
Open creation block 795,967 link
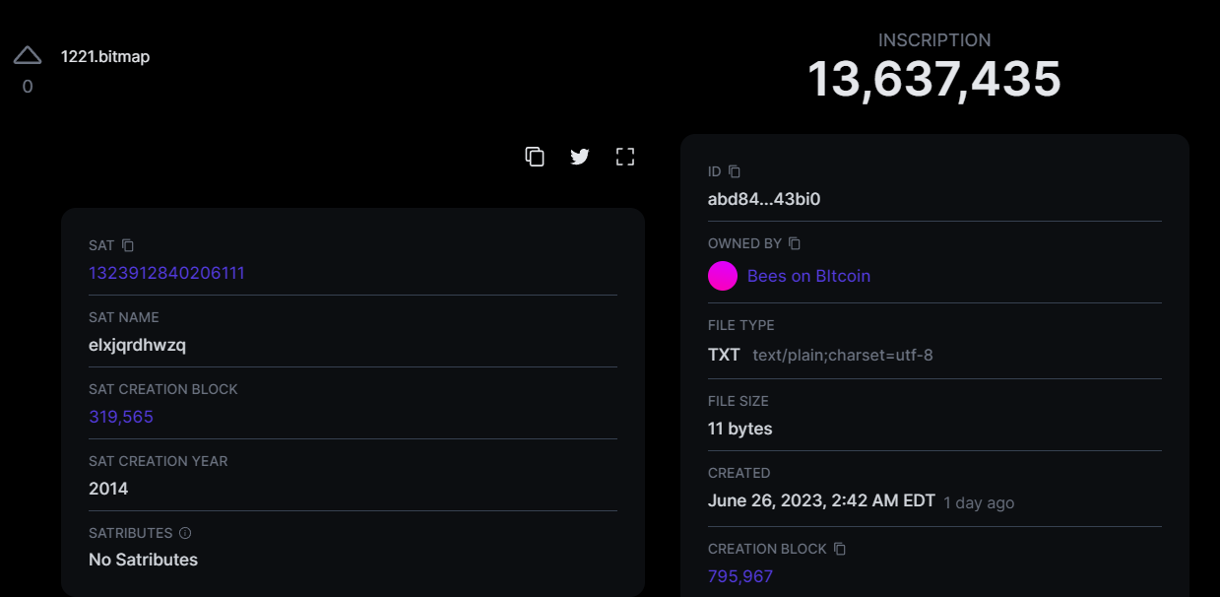(x=740, y=576)
